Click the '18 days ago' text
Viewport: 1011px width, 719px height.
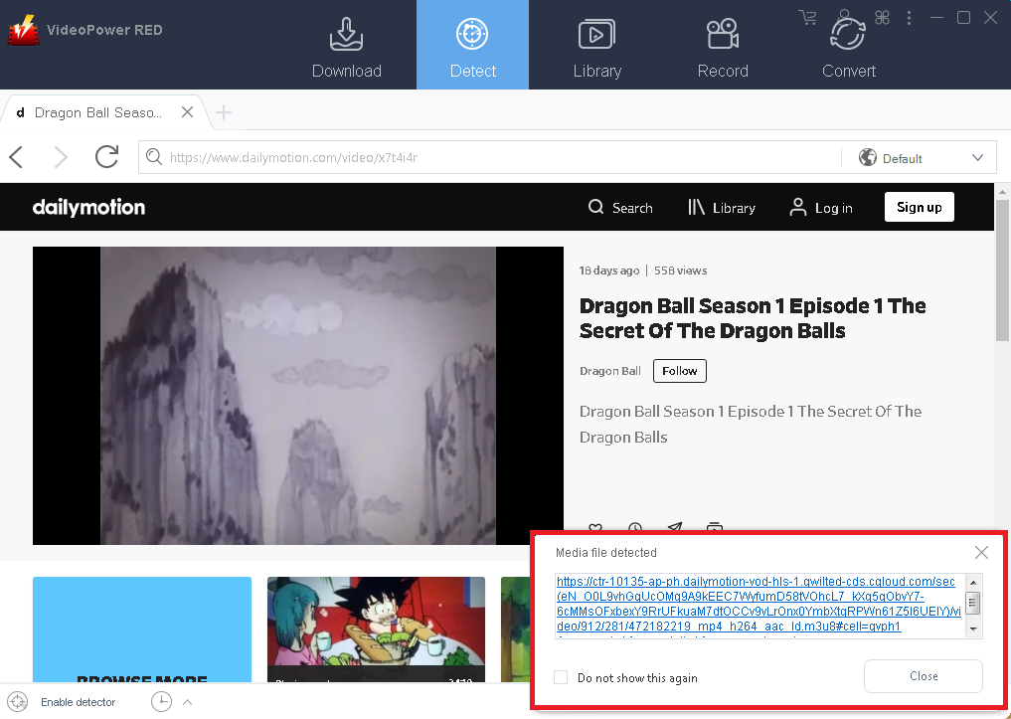click(x=609, y=270)
